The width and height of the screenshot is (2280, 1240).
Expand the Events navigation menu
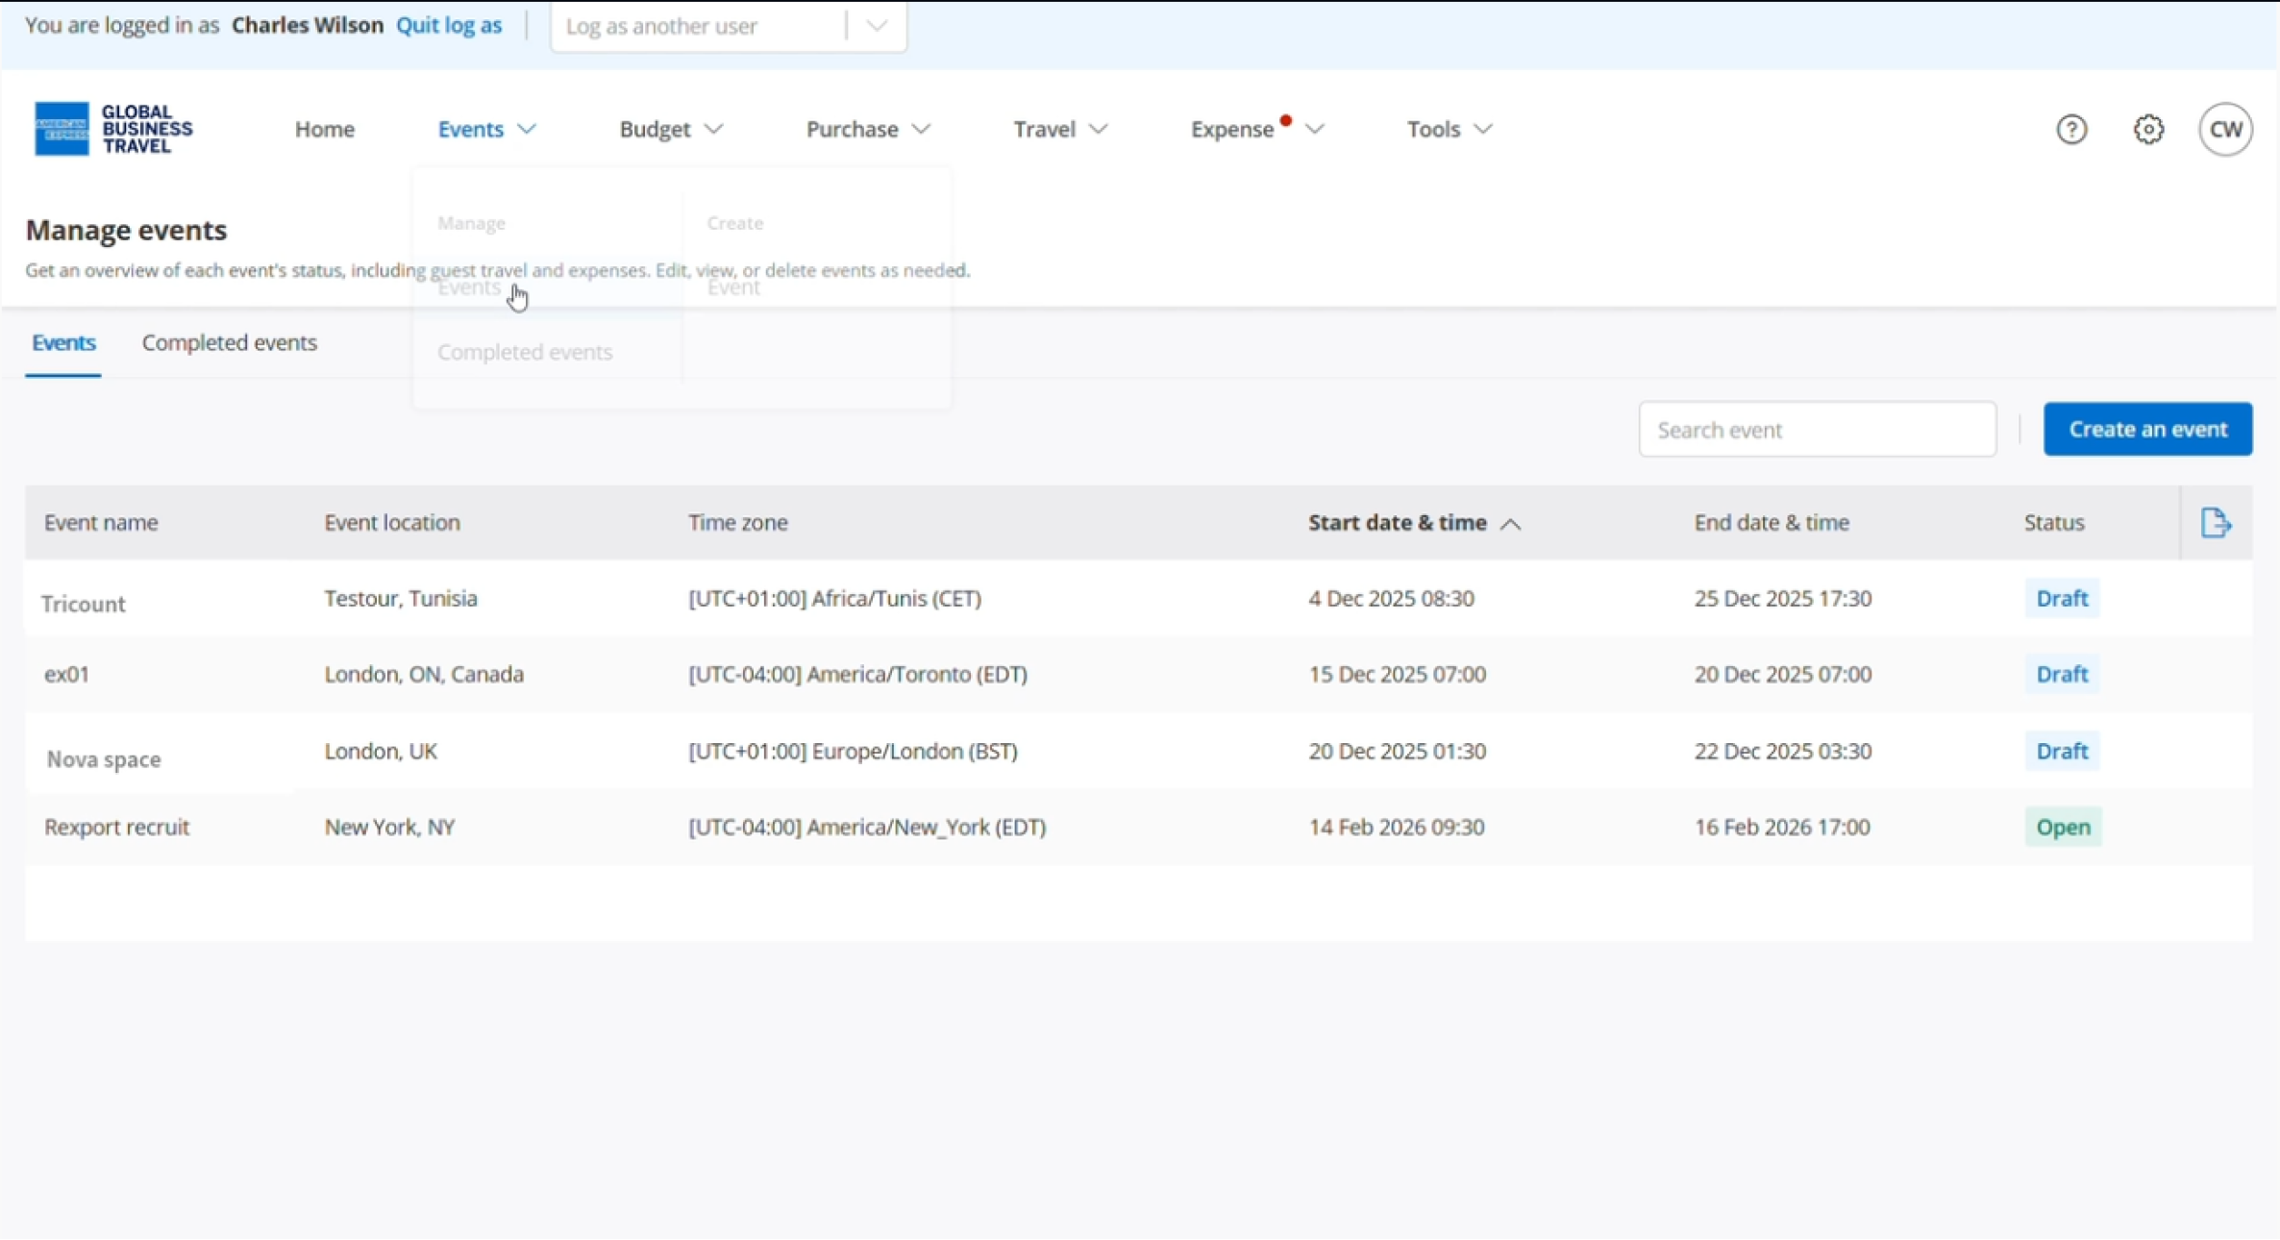(x=486, y=129)
